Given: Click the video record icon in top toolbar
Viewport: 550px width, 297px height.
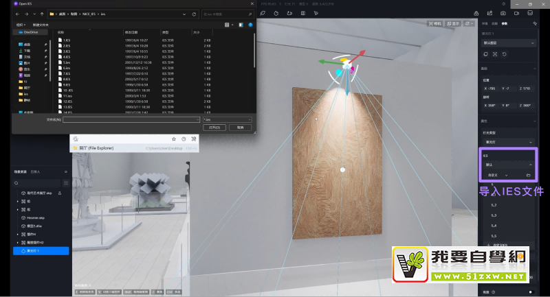Looking at the screenshot, I should click(x=517, y=13).
